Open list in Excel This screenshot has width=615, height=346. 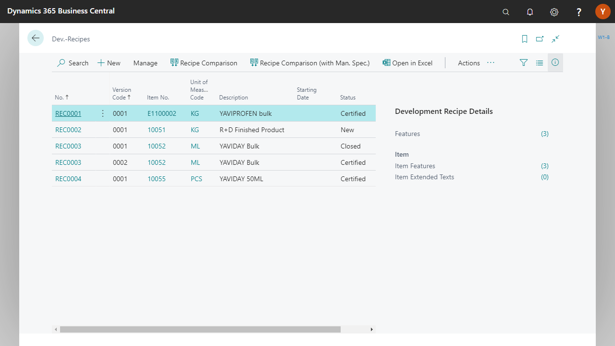pyautogui.click(x=407, y=63)
